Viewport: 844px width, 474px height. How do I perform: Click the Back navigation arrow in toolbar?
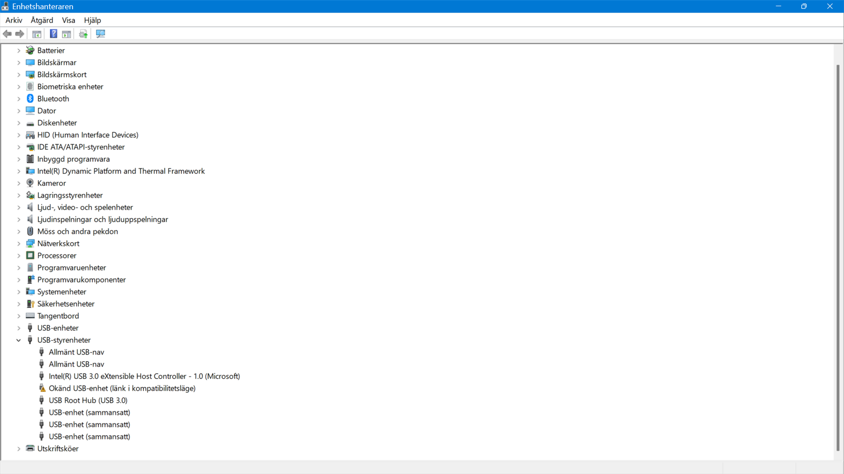(7, 34)
